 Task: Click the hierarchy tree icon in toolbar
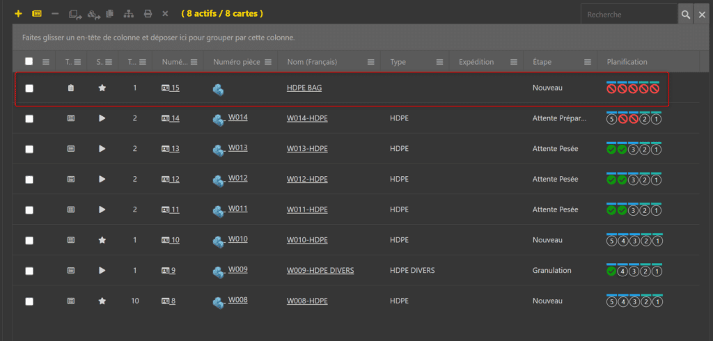[128, 14]
